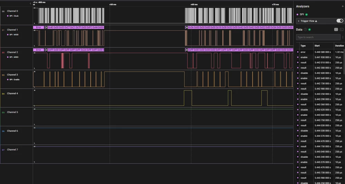Select the Channel 0 label
The width and height of the screenshot is (345, 184).
pos(12,11)
